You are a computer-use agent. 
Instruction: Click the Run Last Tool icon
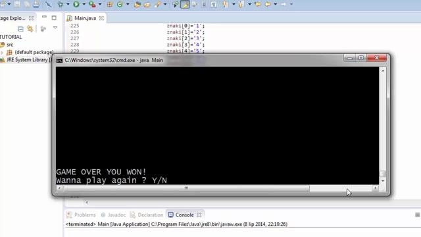pyautogui.click(x=92, y=4)
